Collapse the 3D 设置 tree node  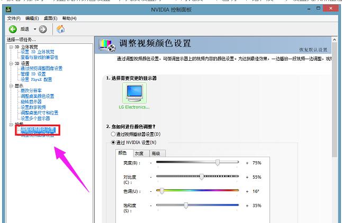pos(11,63)
